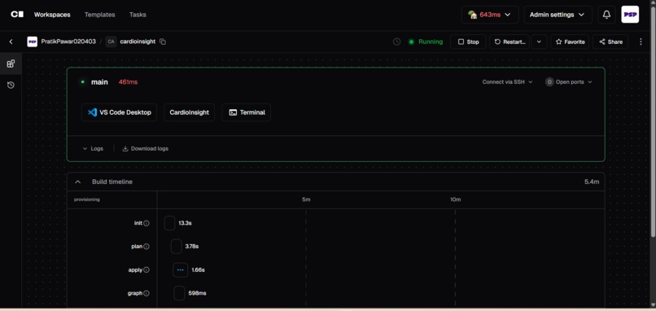Screen dimensions: 656x311
Task: Click the Running status indicator
Action: click(x=426, y=42)
